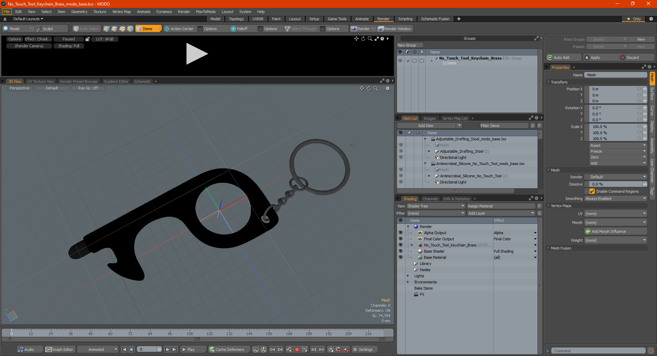
Task: Open the Add Layer dropdown
Action: (x=501, y=213)
